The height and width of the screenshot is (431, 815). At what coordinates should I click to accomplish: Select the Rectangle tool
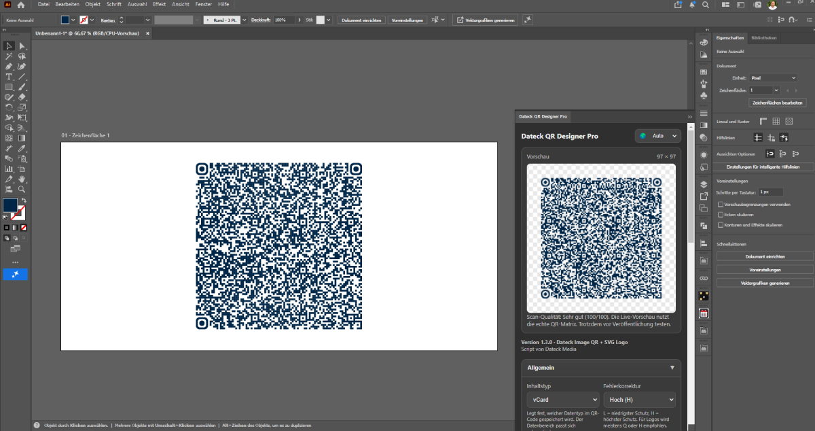click(x=9, y=87)
